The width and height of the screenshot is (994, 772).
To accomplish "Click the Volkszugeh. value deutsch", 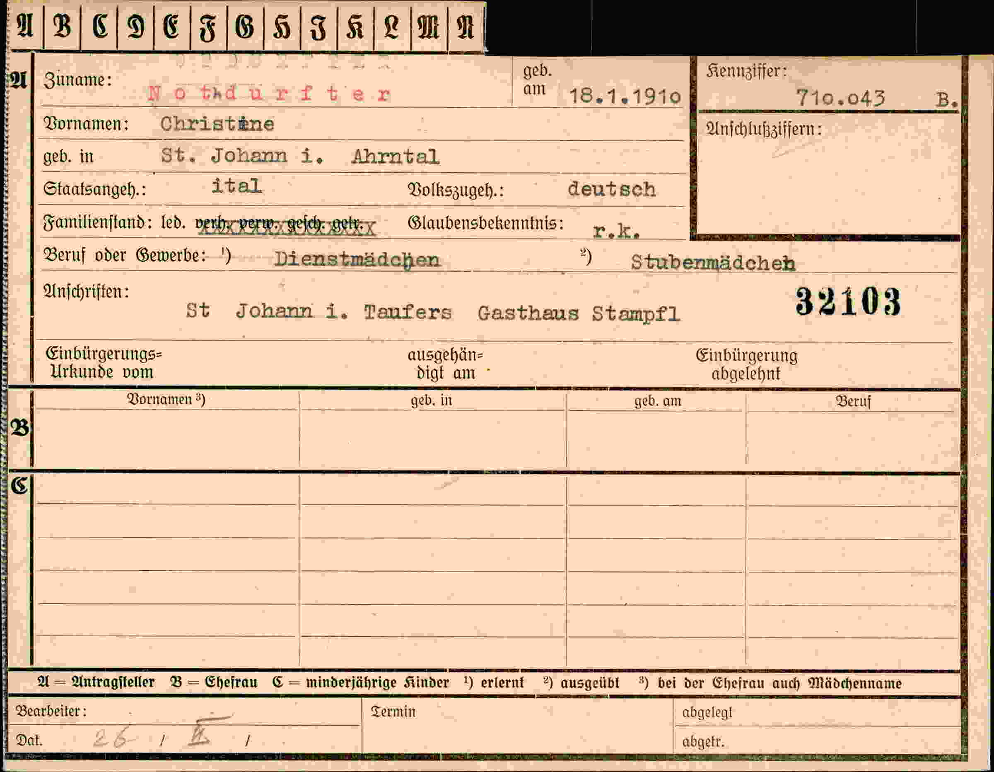I will (611, 189).
